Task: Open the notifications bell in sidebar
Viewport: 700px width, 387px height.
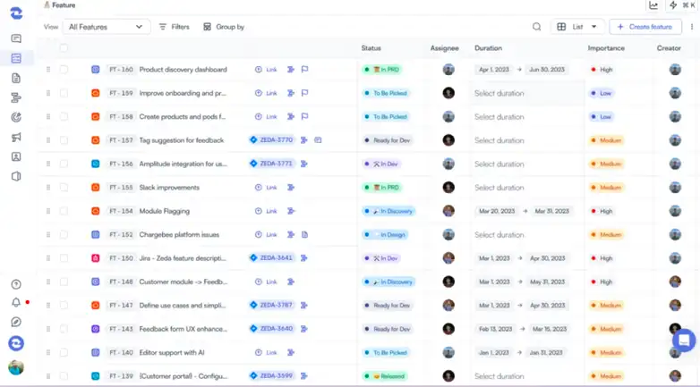Action: tap(16, 303)
